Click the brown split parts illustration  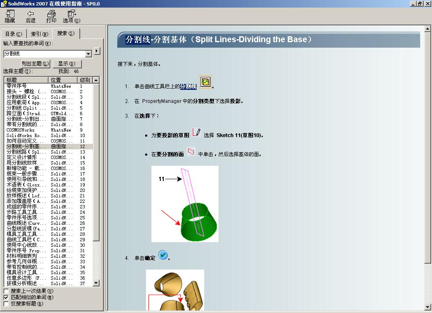click(175, 290)
